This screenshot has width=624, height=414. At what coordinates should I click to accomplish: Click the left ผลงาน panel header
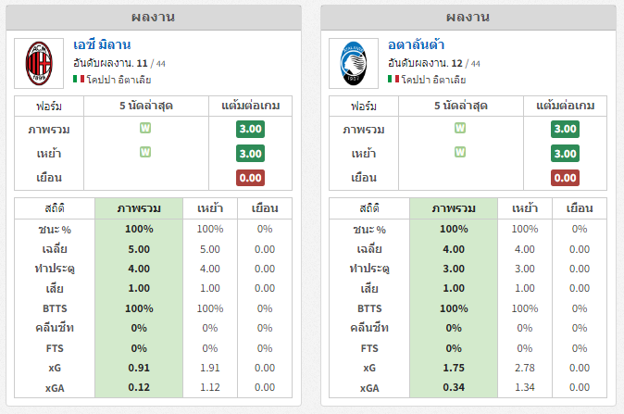click(x=154, y=18)
